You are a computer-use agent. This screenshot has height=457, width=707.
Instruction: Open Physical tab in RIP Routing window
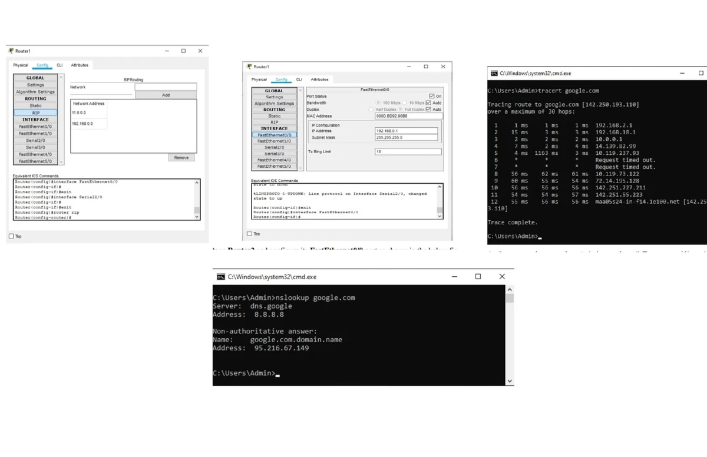click(21, 65)
